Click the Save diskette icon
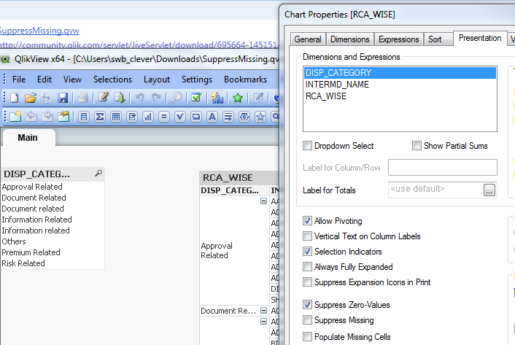This screenshot has height=345, width=515. coord(63,98)
